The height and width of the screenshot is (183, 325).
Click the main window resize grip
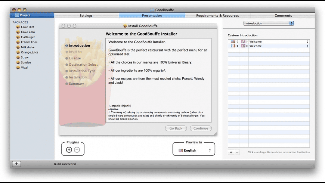[x=313, y=166]
